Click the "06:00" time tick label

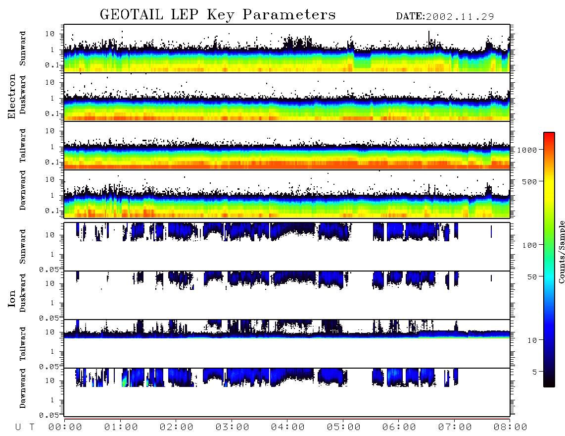[x=399, y=427]
